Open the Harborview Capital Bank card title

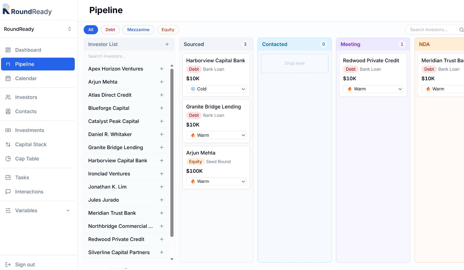(216, 60)
